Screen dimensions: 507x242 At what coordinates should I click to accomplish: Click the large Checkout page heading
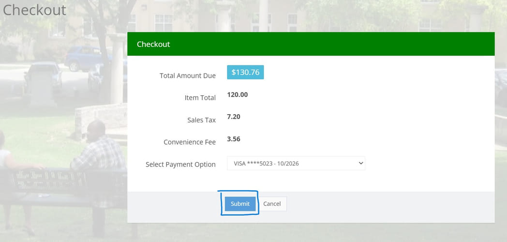pyautogui.click(x=34, y=10)
